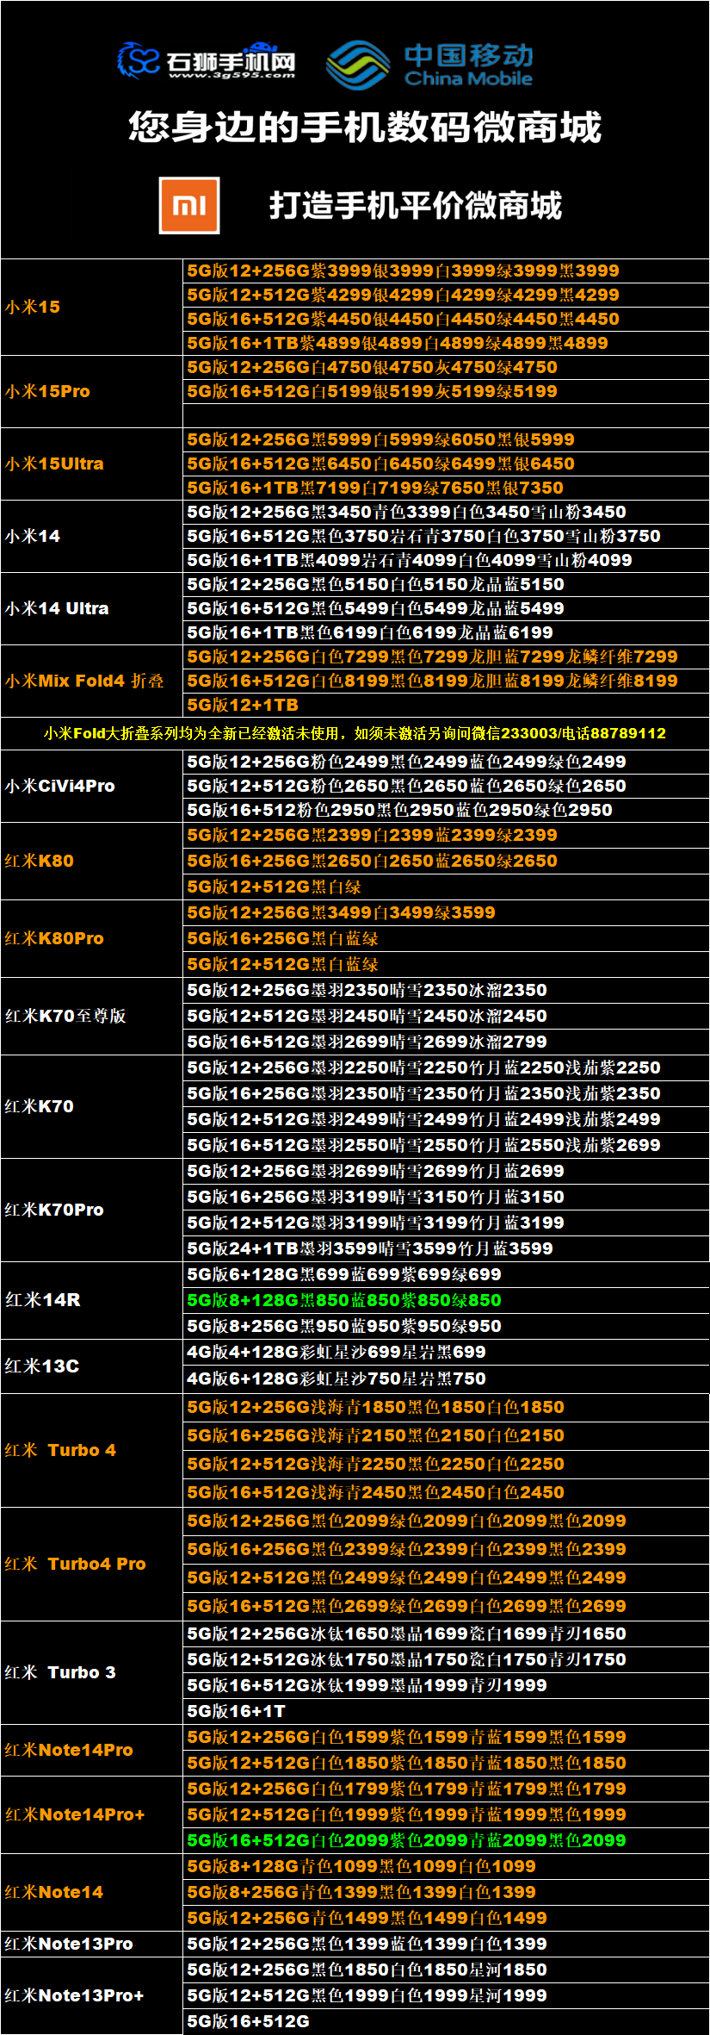
Task: Click 小米15 16+1TB row priced 4899
Action: [x=446, y=343]
